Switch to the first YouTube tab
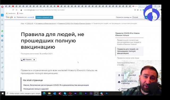The image size is (170, 100). click(13, 6)
